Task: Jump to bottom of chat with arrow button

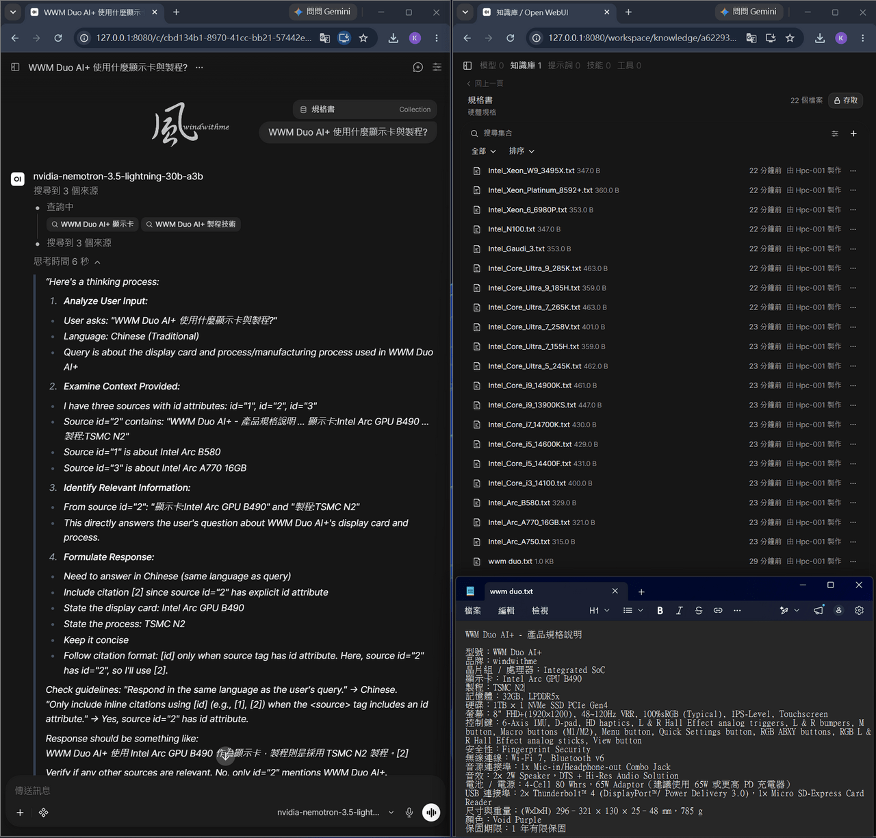Action: point(225,756)
